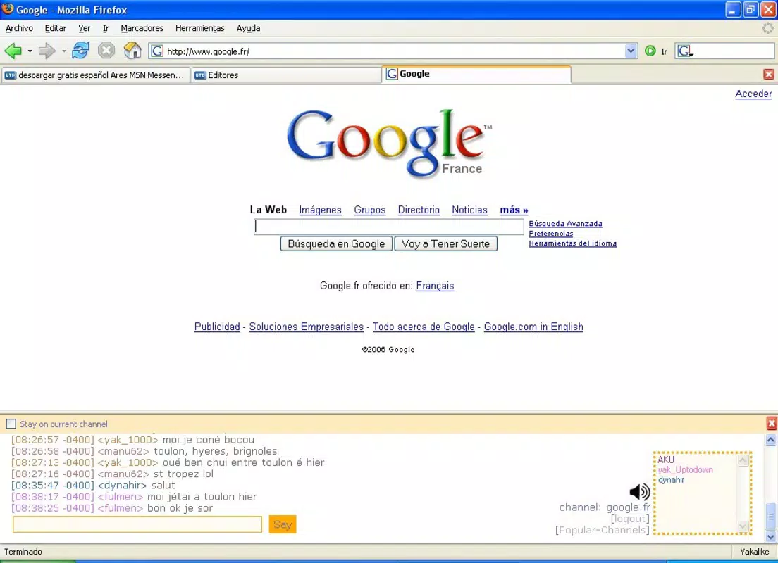Open Soluciones Empresariales link
This screenshot has width=778, height=563.
[x=306, y=327]
